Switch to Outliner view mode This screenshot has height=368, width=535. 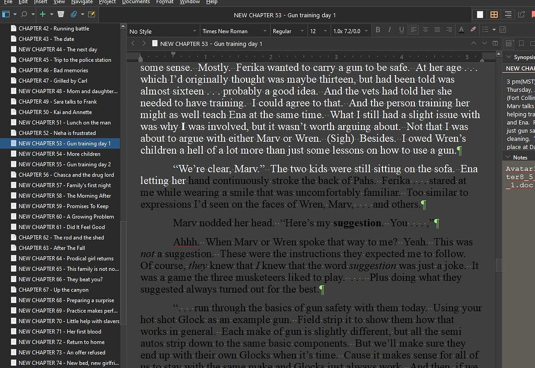(x=508, y=14)
